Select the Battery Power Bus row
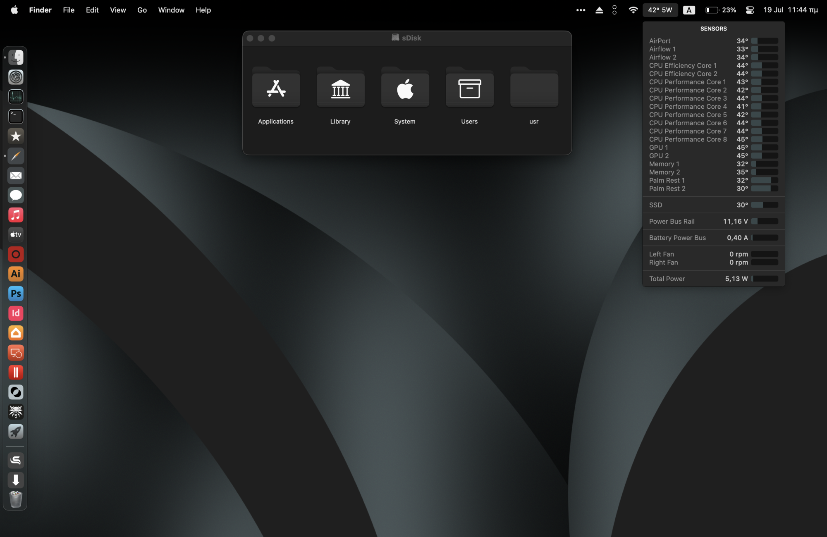This screenshot has height=537, width=827. pyautogui.click(x=713, y=238)
